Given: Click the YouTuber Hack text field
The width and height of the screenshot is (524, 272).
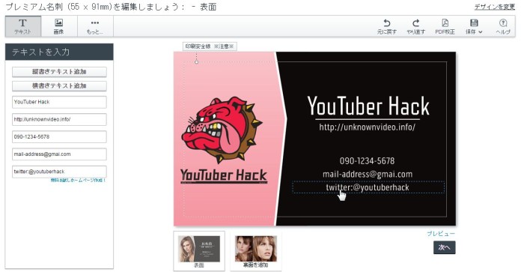Looking at the screenshot, I should pyautogui.click(x=59, y=102).
